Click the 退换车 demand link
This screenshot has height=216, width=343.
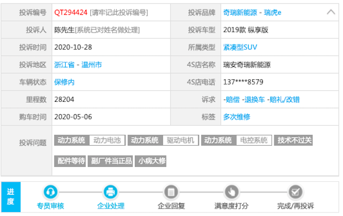(254, 99)
